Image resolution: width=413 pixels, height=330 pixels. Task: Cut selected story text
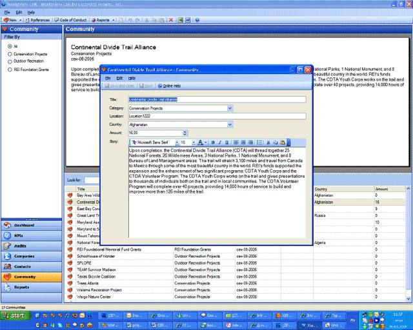268,142
